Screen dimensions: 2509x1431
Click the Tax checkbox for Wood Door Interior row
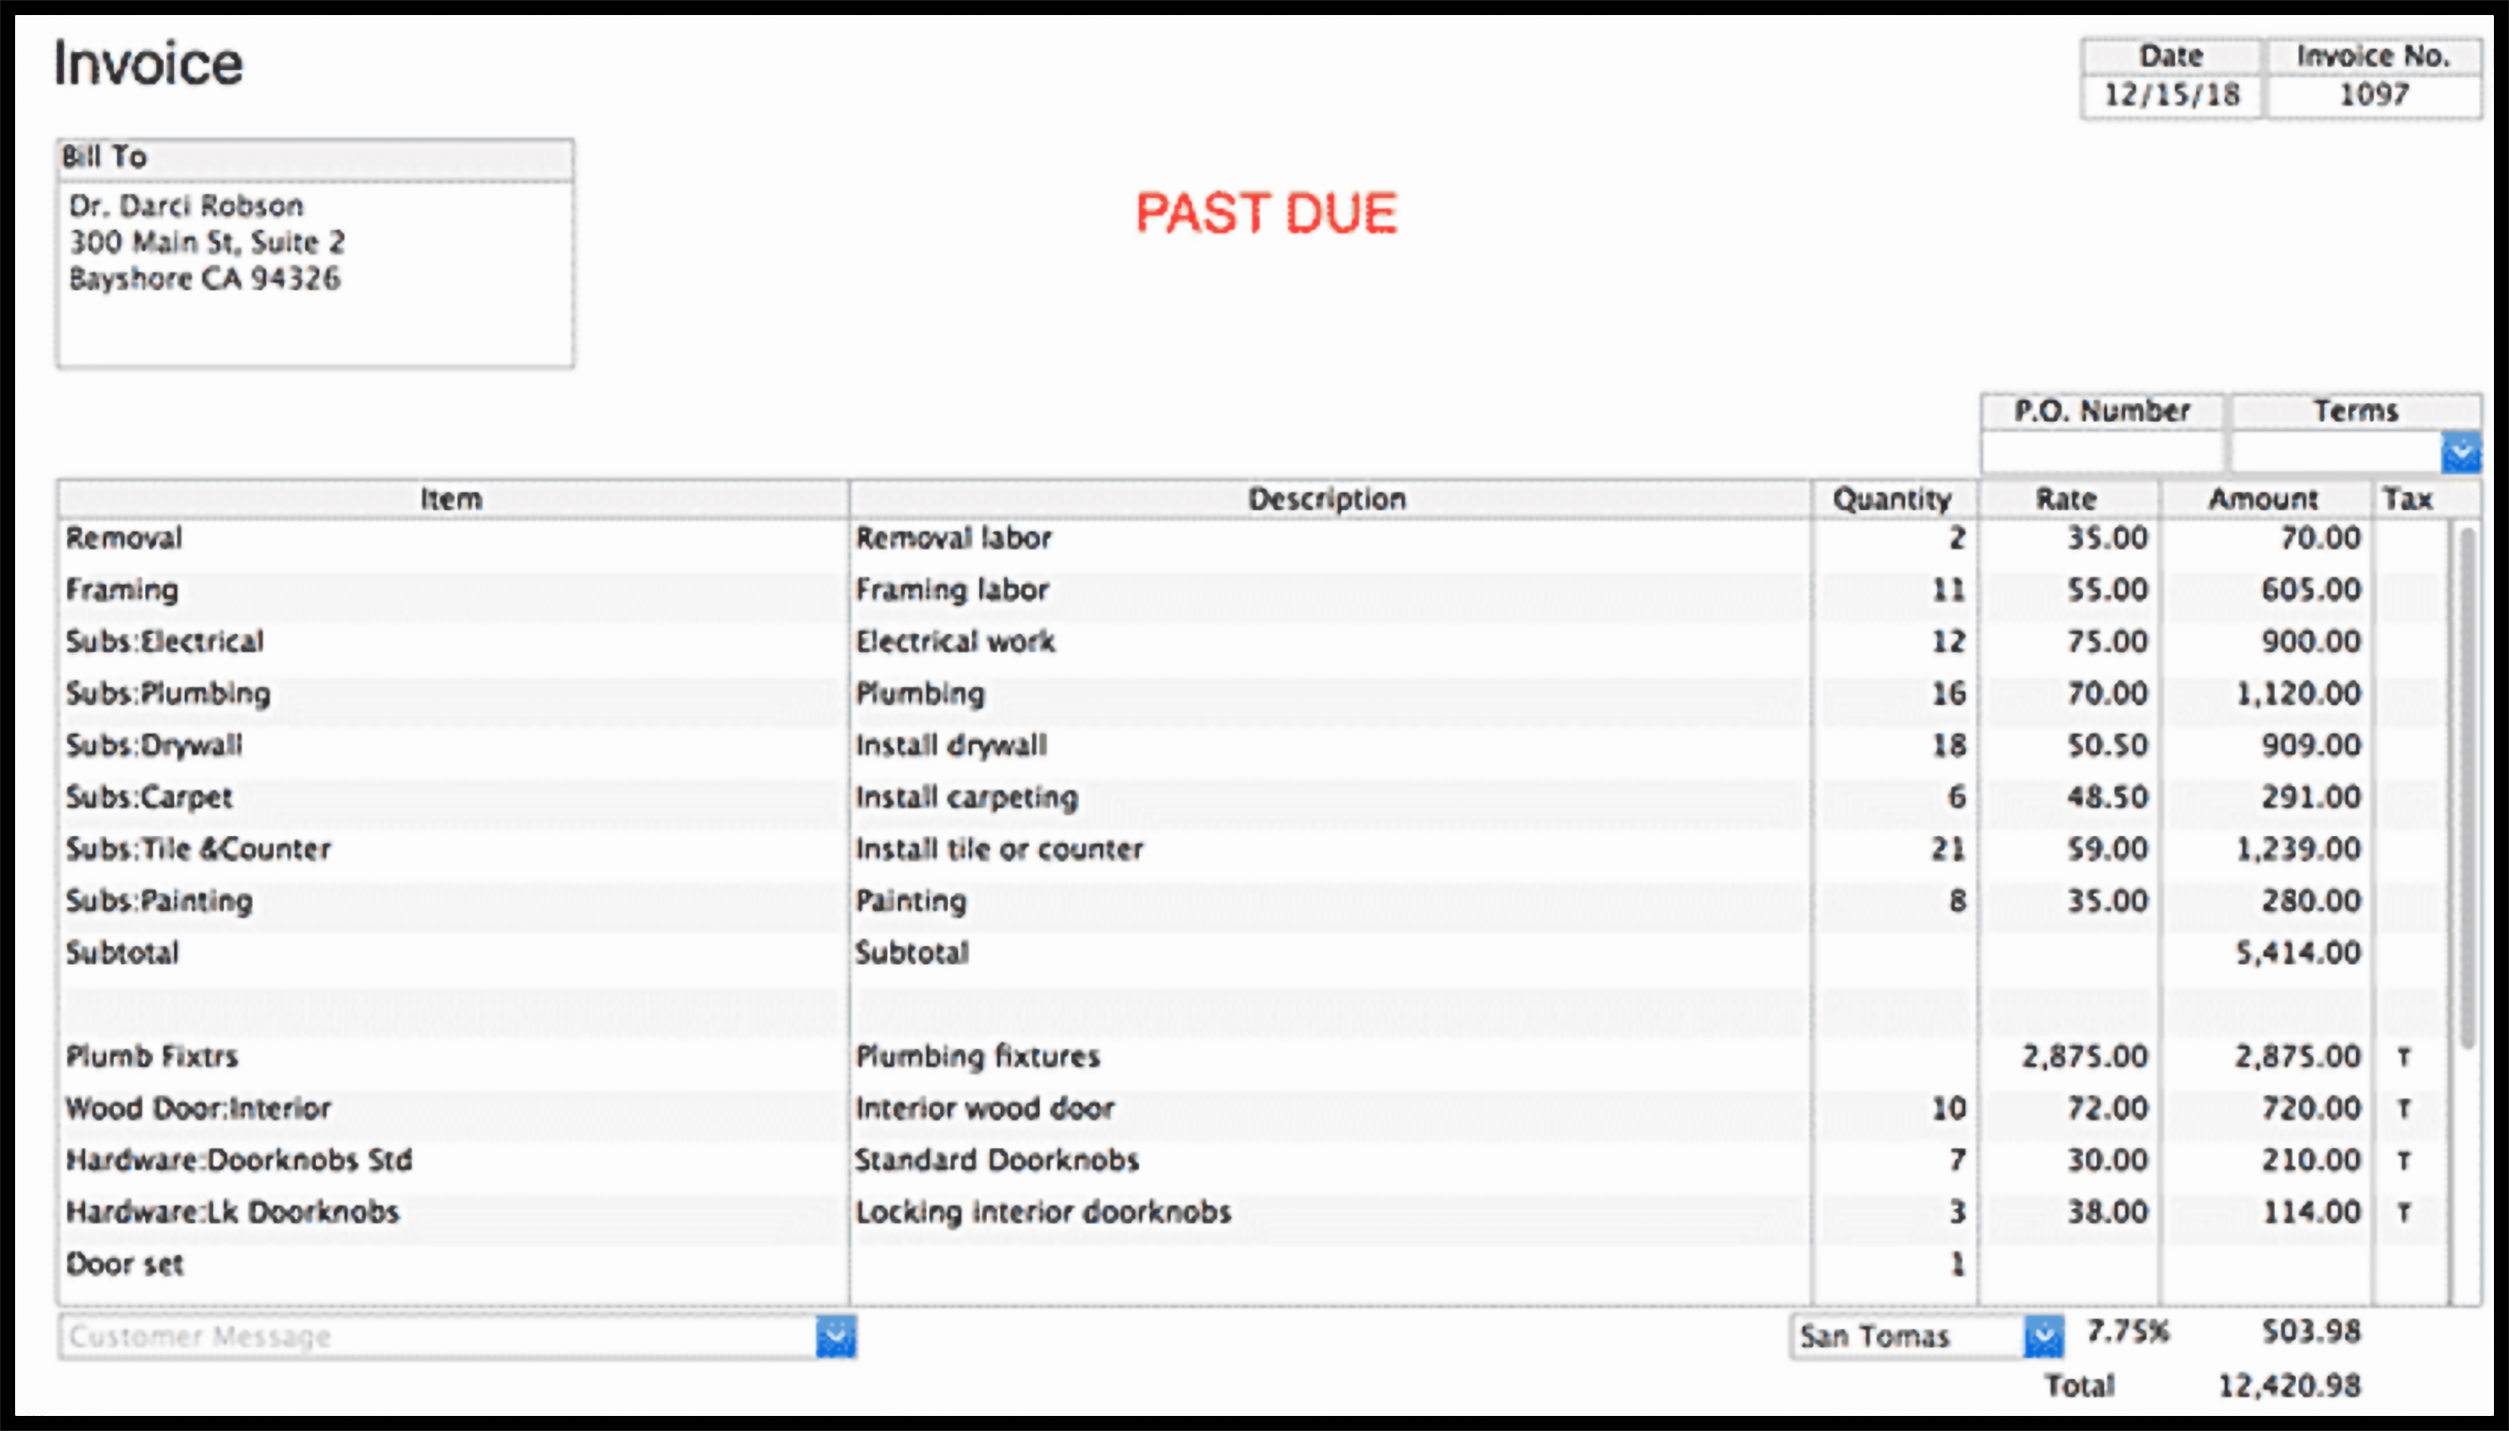coord(2409,1107)
